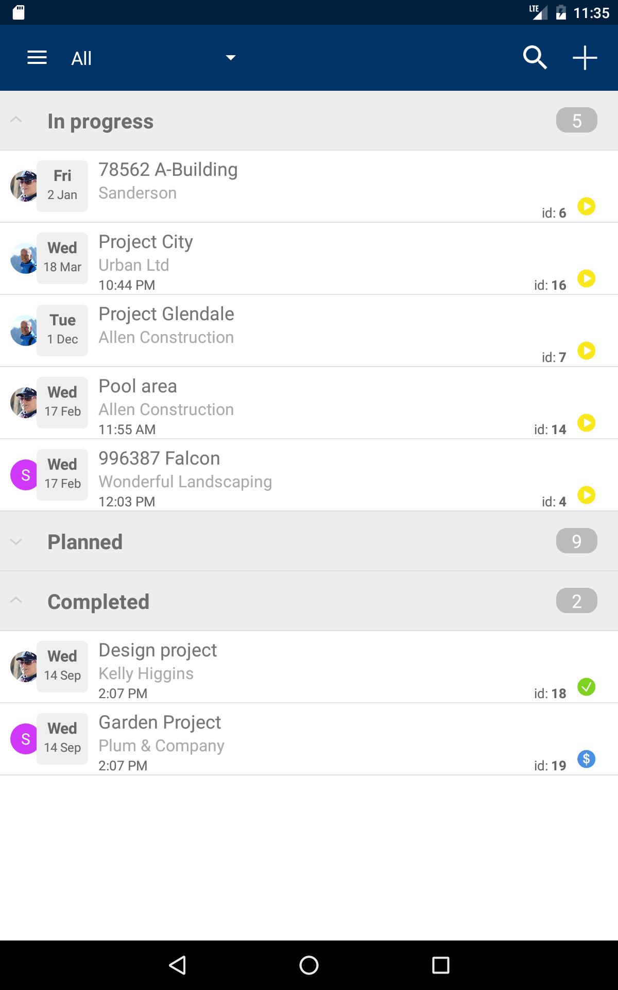This screenshot has height=990, width=618.
Task: Click blue dollar icon on Garden Project
Action: [x=586, y=760]
